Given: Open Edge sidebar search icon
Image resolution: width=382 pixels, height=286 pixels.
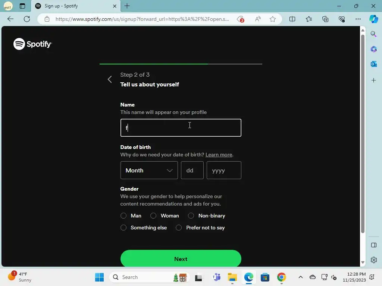Looking at the screenshot, I should (373, 34).
